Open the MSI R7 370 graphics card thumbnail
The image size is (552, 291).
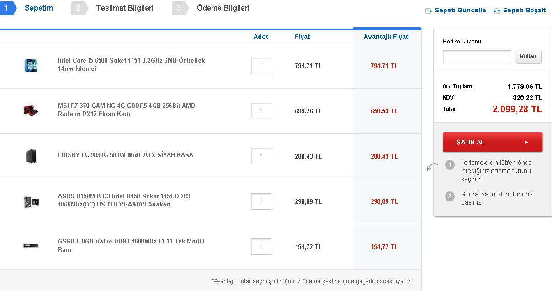[31, 111]
